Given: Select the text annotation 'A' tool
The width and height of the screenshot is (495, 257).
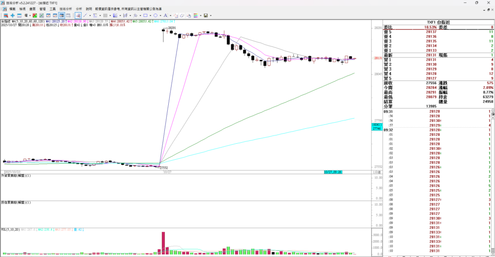Looking at the screenshot, I should (x=165, y=15).
